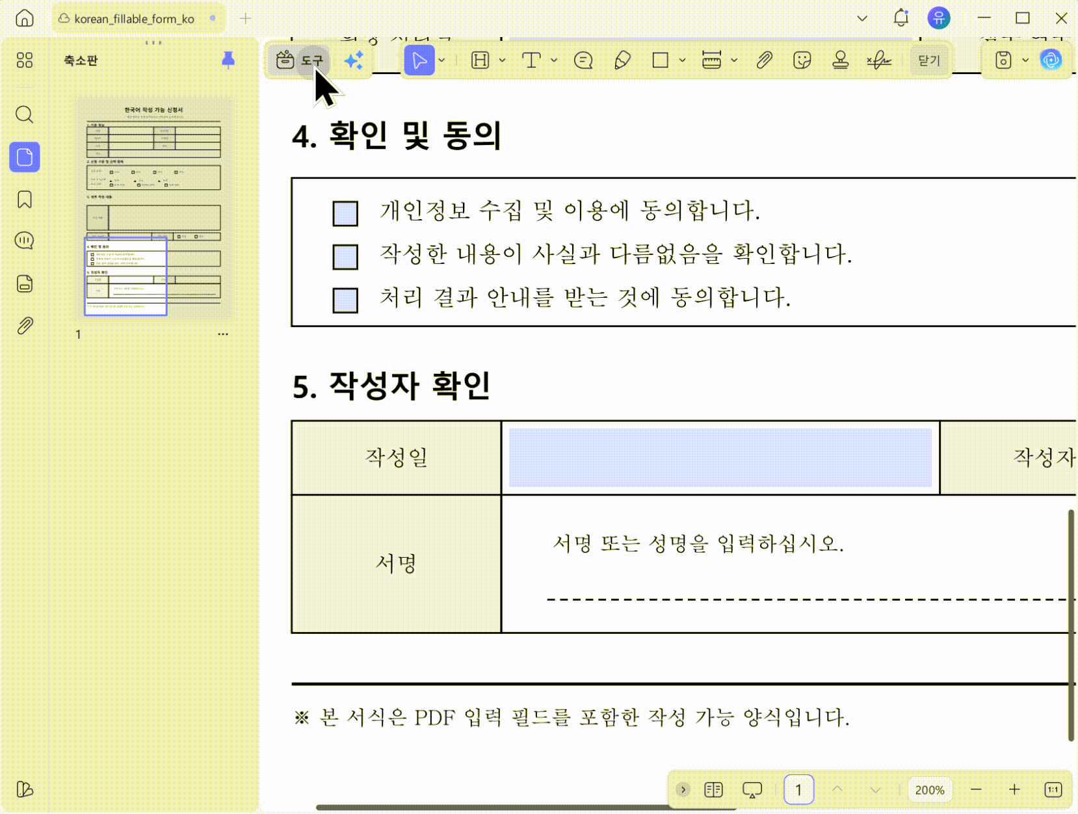Click the horizontal scrollbar

pos(527,807)
